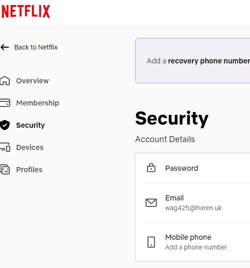250x268 pixels.
Task: Click the Password lock icon
Action: pos(151,168)
